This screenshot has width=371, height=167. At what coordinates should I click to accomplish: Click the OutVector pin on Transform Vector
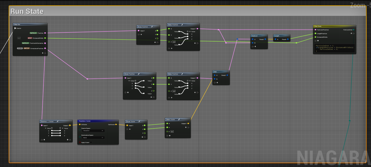click(116, 125)
